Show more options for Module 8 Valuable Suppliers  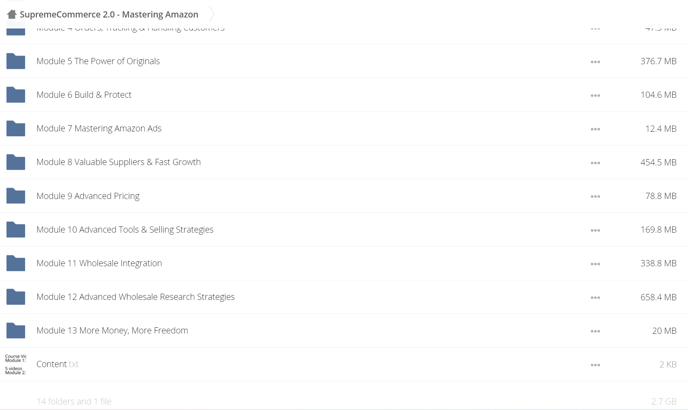(x=595, y=163)
